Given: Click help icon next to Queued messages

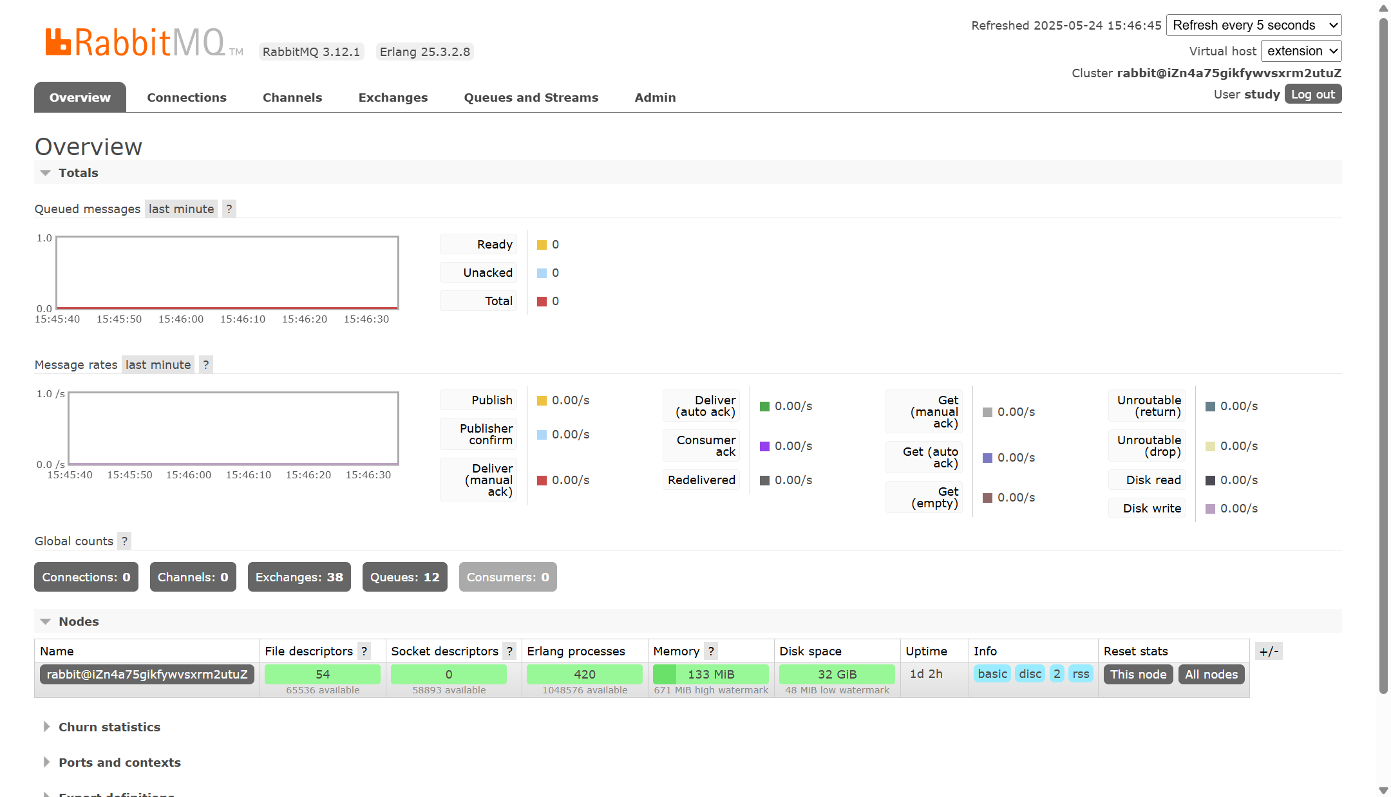Looking at the screenshot, I should 229,209.
